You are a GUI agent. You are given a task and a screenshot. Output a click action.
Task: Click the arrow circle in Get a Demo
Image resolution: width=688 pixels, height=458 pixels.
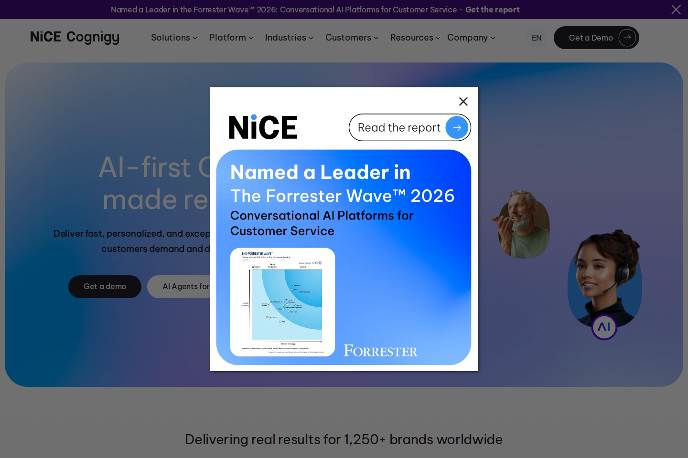(x=627, y=38)
